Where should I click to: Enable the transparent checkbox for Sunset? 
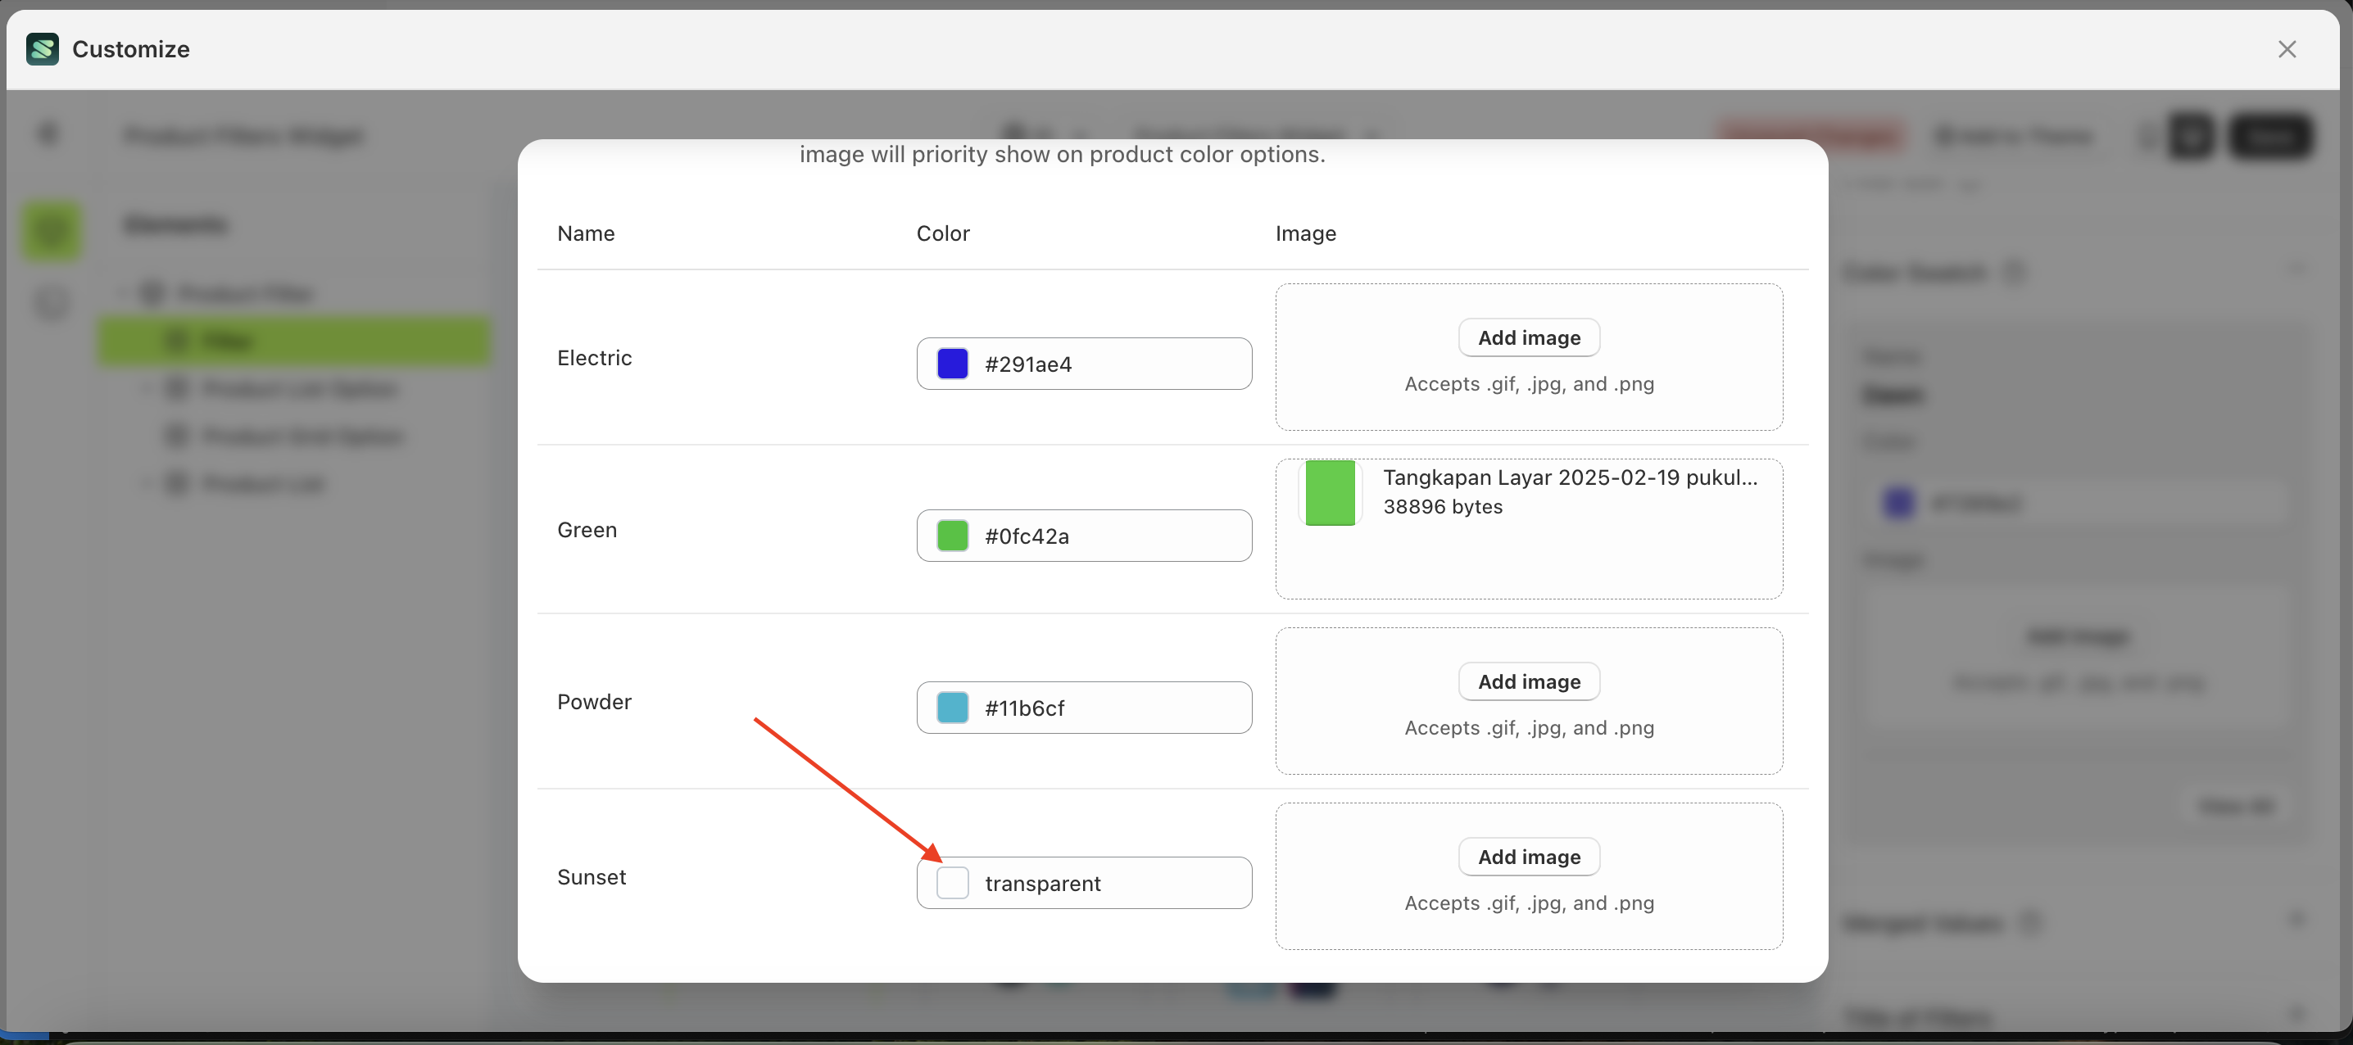(953, 882)
